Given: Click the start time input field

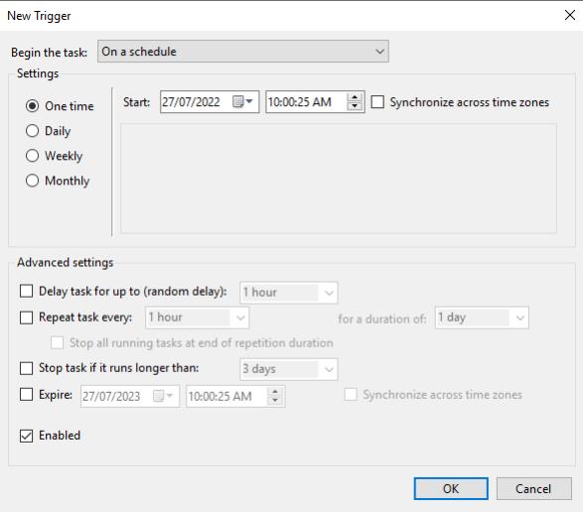Looking at the screenshot, I should tap(307, 102).
